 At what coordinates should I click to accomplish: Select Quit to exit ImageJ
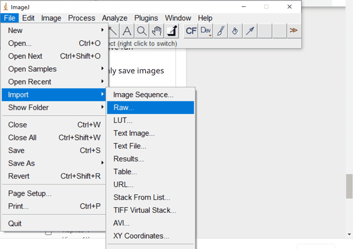tap(54, 223)
